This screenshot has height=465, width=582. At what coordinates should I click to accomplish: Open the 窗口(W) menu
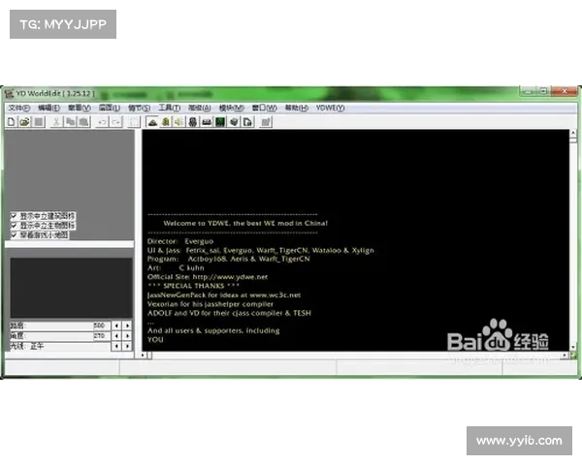265,108
